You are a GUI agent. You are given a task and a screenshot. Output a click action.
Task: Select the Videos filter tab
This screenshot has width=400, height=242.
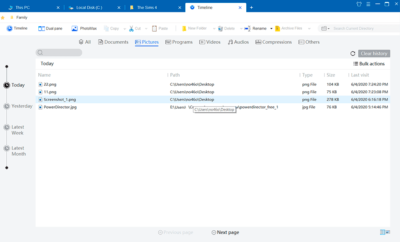coord(210,42)
